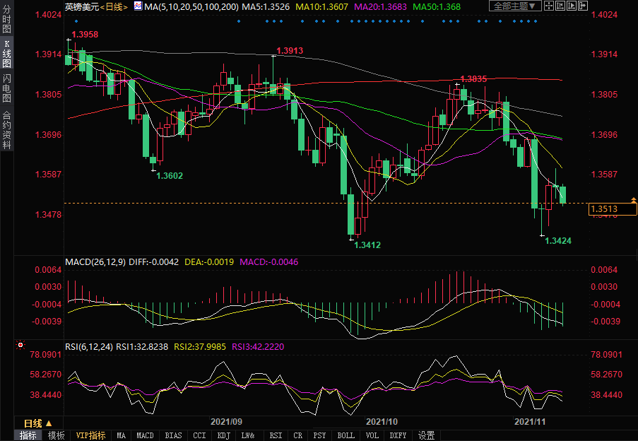Click the current price arrow marker at 1.3513
Image resolution: width=638 pixels, height=441 pixels.
[x=631, y=203]
